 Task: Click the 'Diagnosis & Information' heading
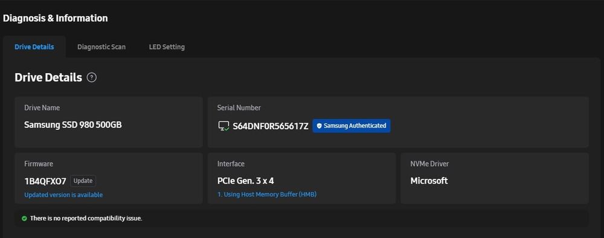[x=56, y=18]
